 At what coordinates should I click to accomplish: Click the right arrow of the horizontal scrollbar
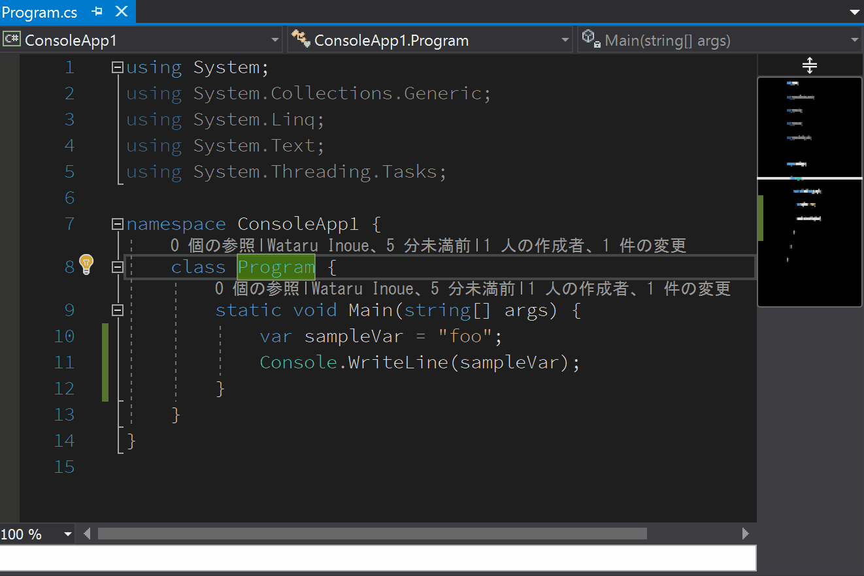click(x=745, y=534)
